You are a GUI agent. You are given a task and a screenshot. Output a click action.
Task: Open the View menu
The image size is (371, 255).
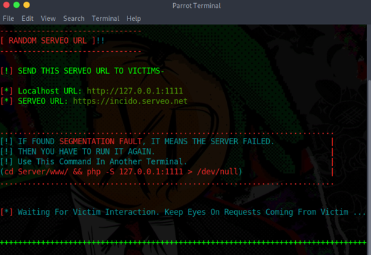tap(48, 18)
